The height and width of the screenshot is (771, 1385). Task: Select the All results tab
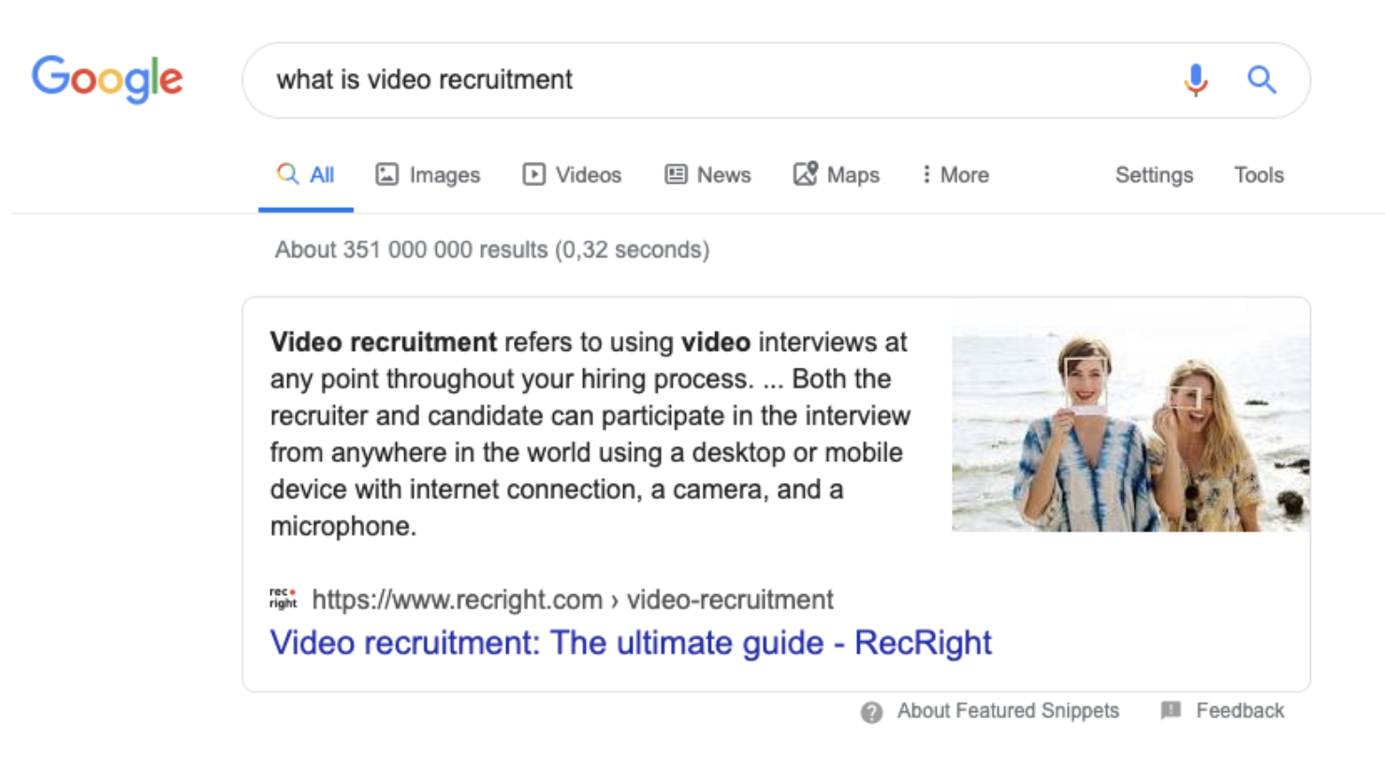pos(306,175)
